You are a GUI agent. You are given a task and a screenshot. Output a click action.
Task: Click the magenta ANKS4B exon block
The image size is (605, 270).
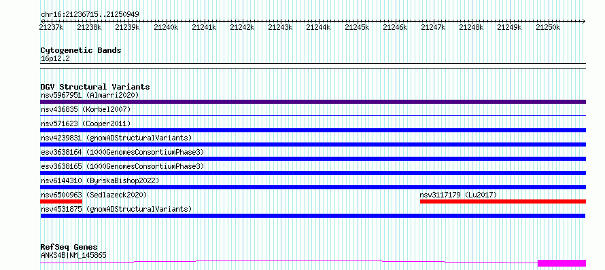tap(561, 263)
